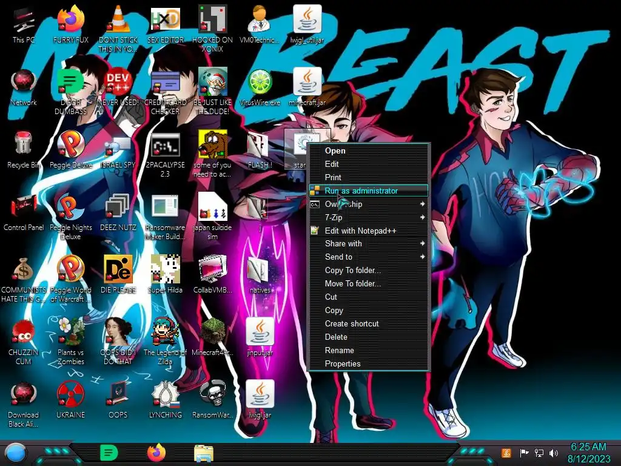Open the Java update tray icon
The image size is (621, 466).
(506, 453)
